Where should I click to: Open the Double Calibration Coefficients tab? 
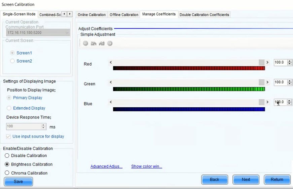(x=204, y=15)
